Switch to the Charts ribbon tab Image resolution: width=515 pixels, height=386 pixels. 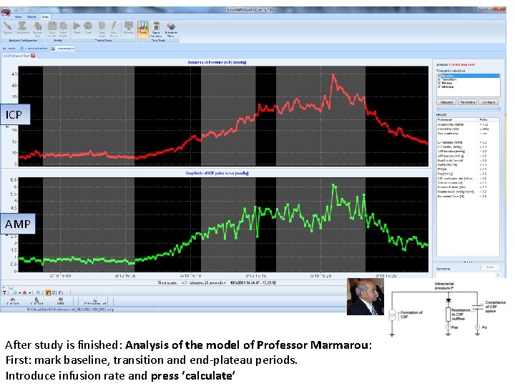pos(31,16)
